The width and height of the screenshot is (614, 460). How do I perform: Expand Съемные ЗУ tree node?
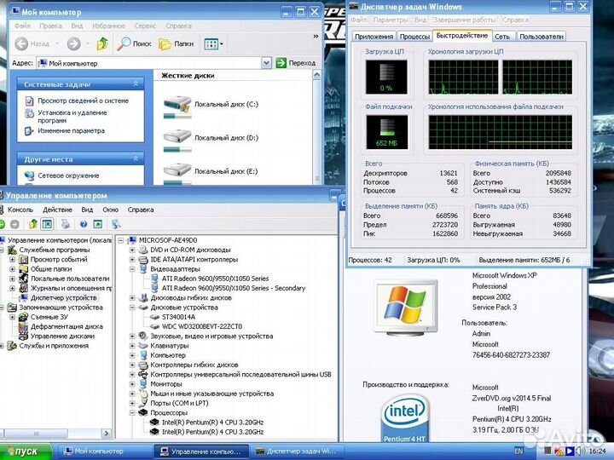pyautogui.click(x=13, y=317)
